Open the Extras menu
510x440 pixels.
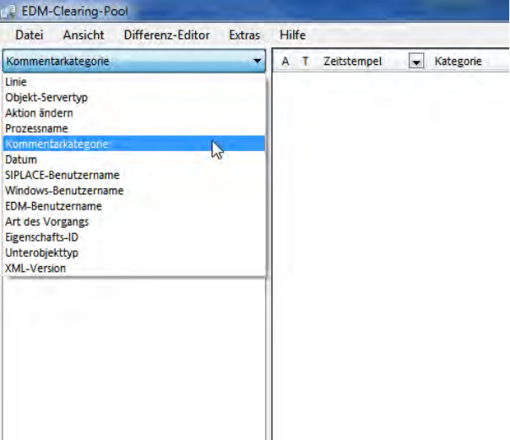tap(245, 35)
